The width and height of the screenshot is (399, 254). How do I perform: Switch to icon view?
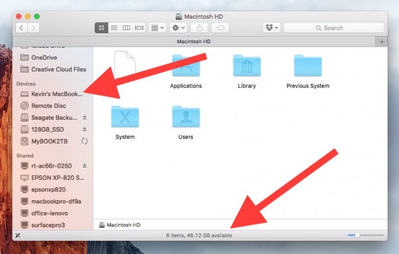pyautogui.click(x=101, y=28)
